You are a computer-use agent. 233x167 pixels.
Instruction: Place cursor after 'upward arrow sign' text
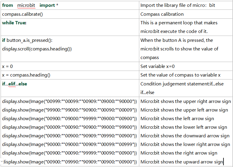tap(223, 162)
